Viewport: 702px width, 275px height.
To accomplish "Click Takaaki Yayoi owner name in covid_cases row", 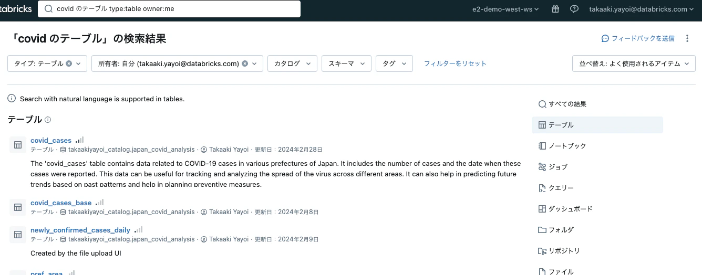I will click(229, 150).
